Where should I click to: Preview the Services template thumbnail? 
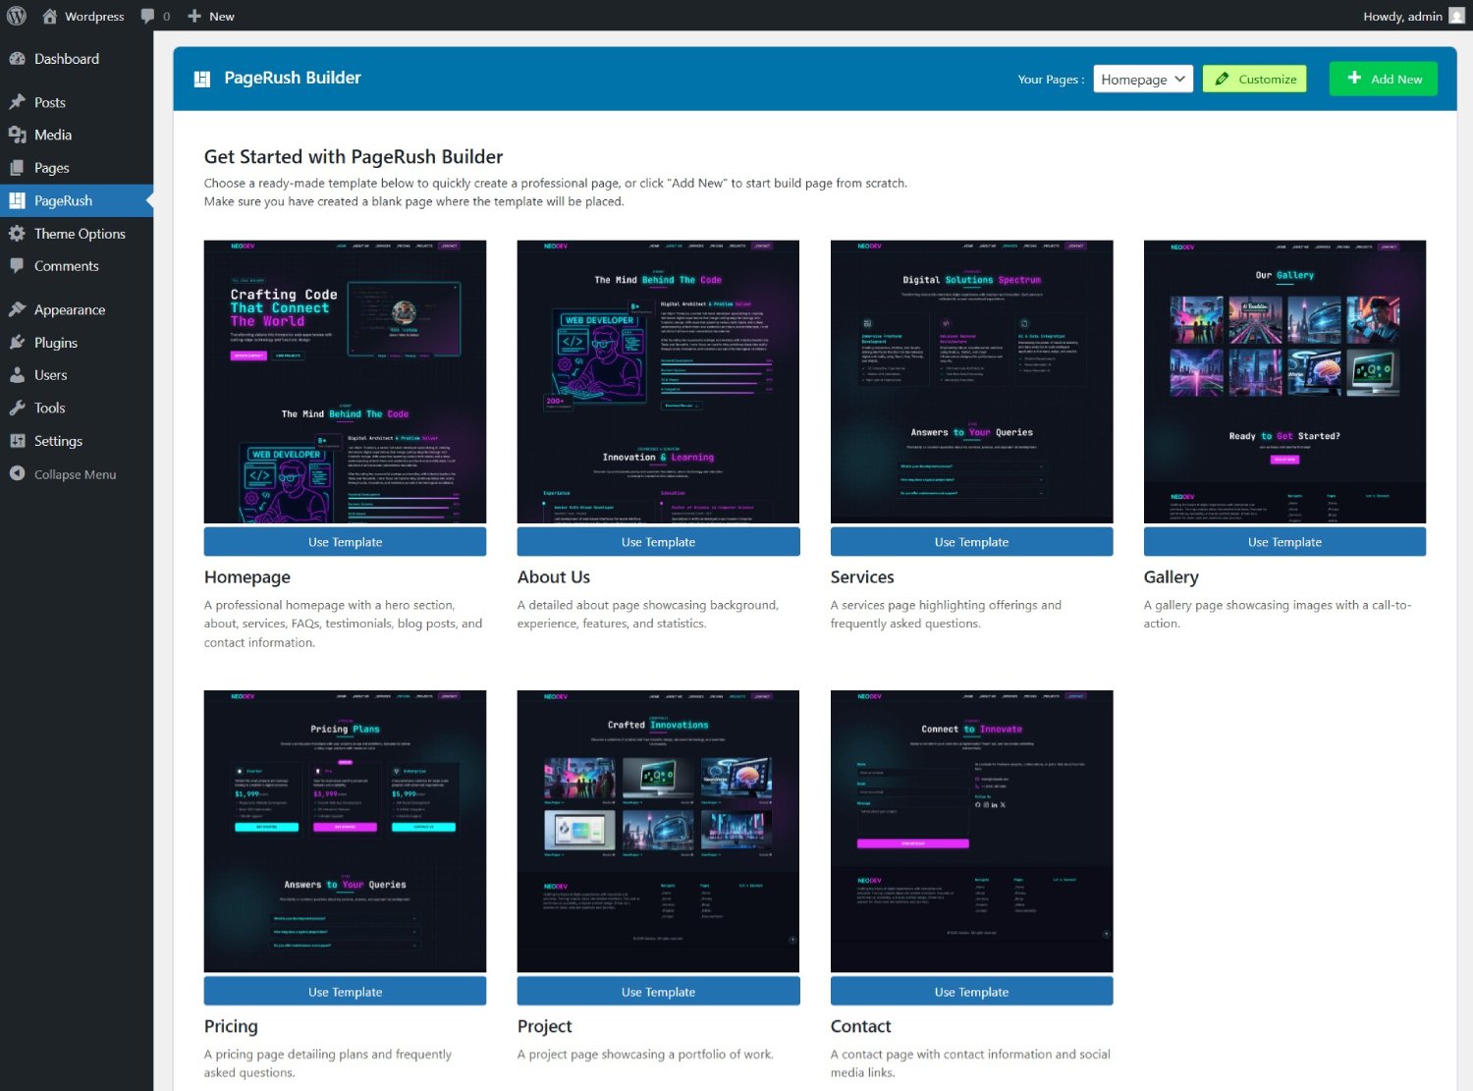tap(971, 382)
